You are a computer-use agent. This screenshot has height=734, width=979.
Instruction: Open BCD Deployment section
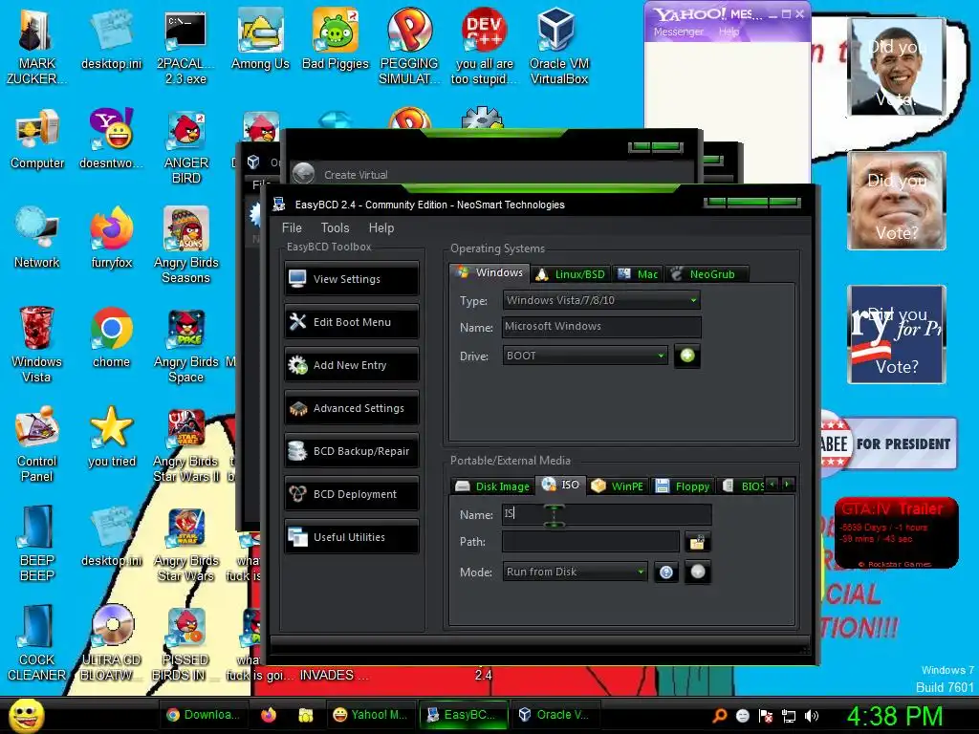352,494
